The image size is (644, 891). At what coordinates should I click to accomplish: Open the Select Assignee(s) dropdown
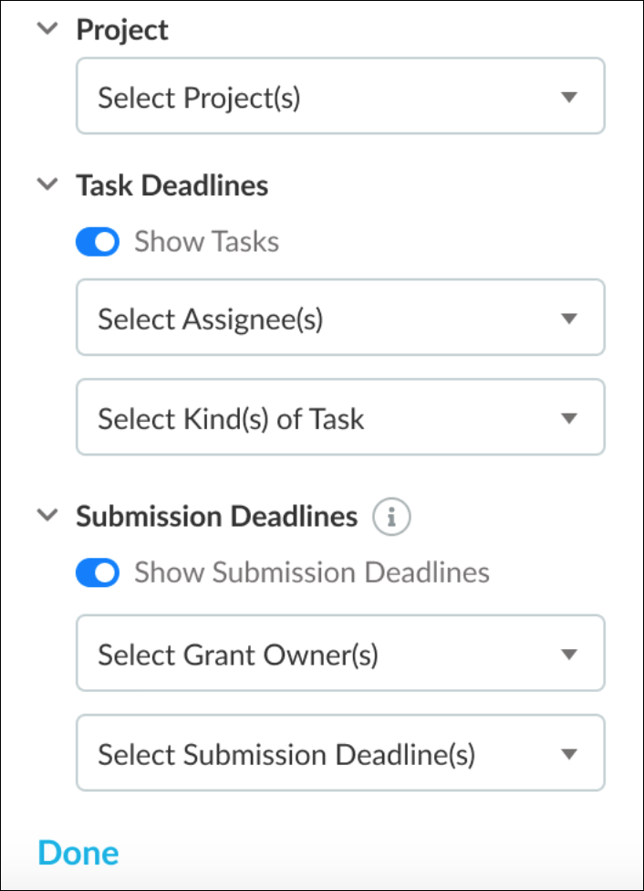point(340,318)
